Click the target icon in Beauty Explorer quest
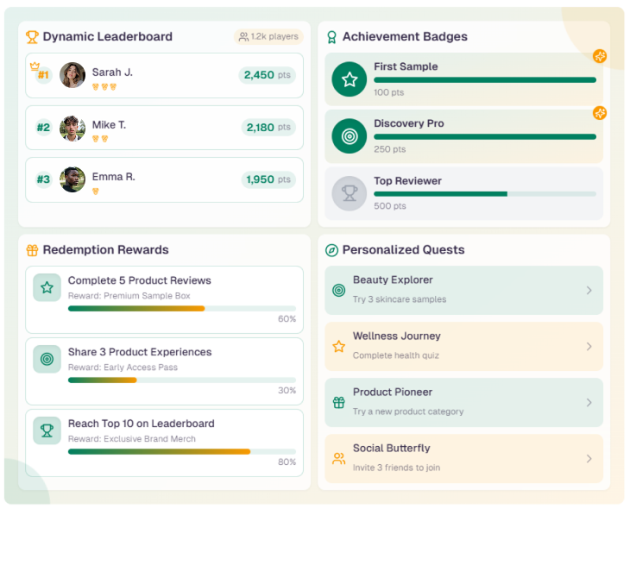Viewport: 630px width, 578px height. coord(338,290)
